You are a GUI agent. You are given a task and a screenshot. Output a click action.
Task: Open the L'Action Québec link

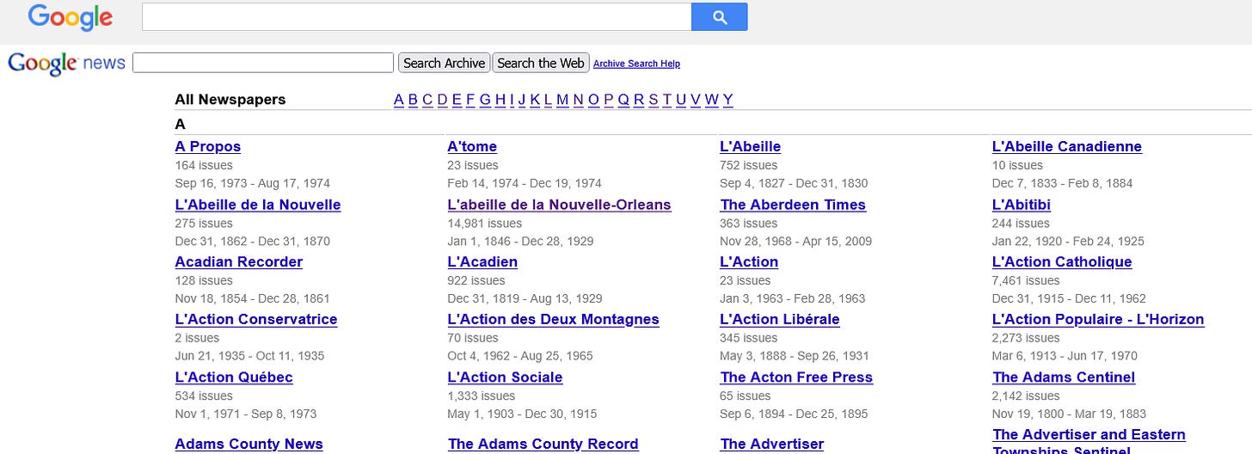click(x=234, y=377)
